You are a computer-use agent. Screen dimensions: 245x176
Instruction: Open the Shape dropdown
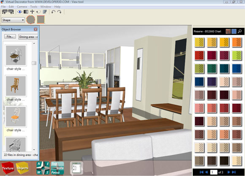click(x=13, y=20)
